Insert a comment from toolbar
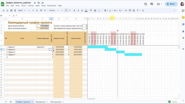Viewport: 185px width, 104px height. pos(130,10)
